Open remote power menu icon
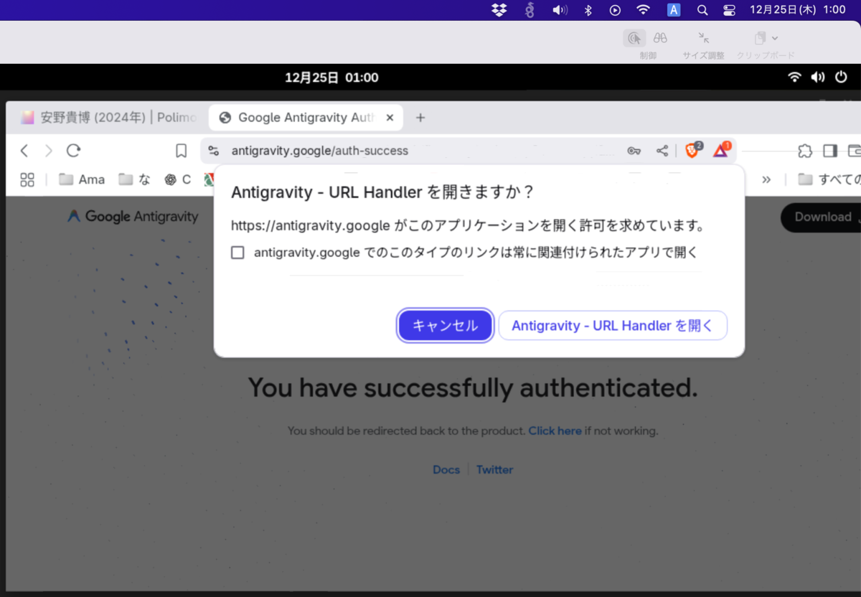Viewport: 861px width, 597px height. 841,77
